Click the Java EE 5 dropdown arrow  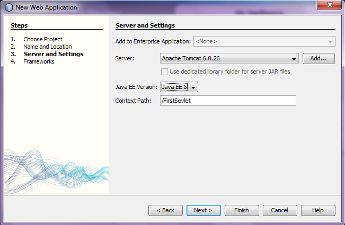tap(193, 87)
